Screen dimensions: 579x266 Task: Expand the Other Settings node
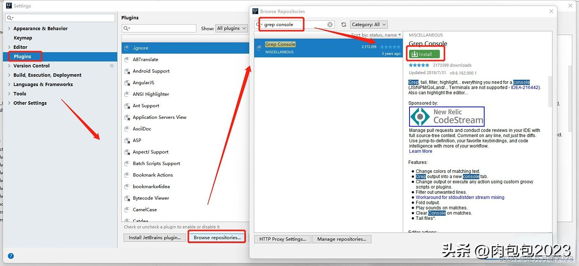pyautogui.click(x=9, y=103)
